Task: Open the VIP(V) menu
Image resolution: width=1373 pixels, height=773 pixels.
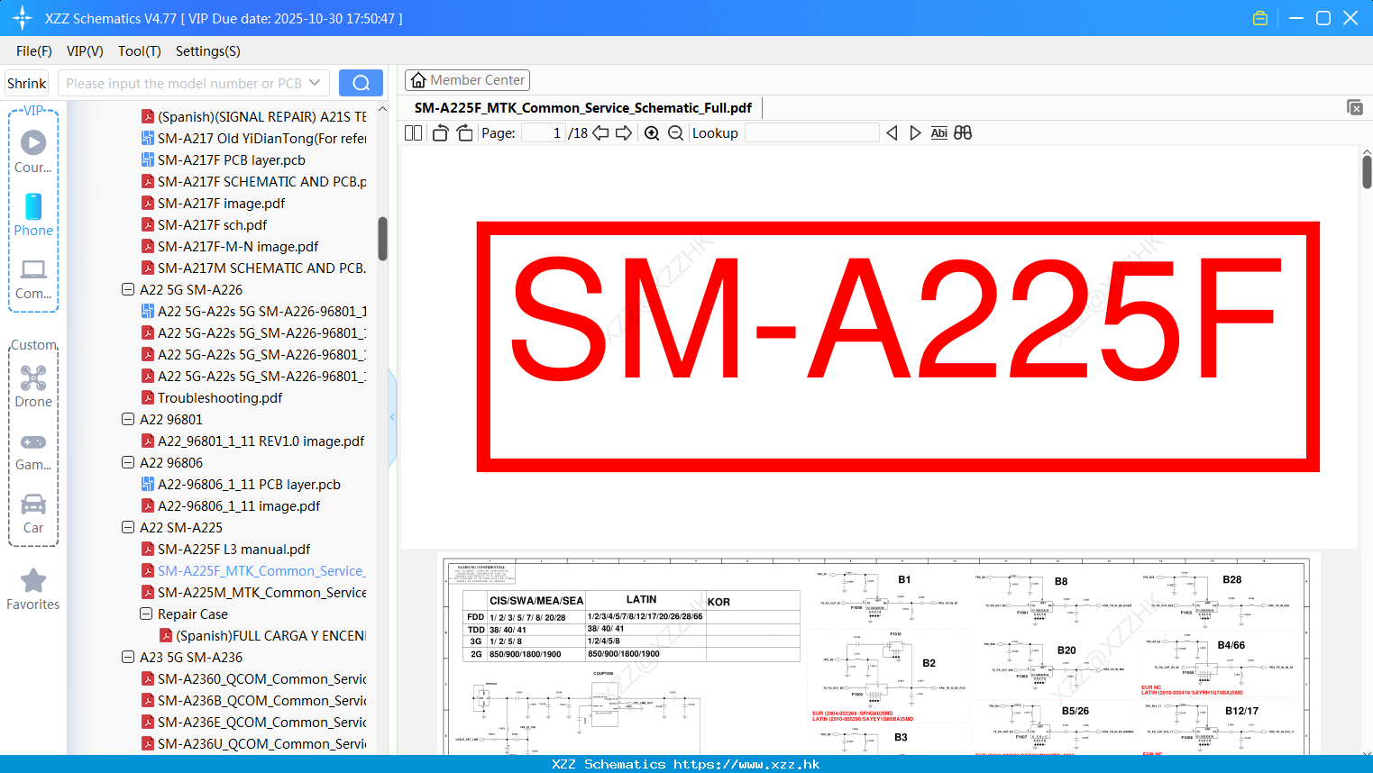Action: (x=85, y=51)
